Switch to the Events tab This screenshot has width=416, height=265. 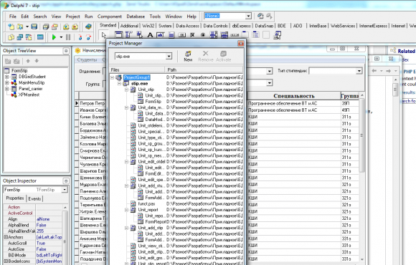coord(34,198)
